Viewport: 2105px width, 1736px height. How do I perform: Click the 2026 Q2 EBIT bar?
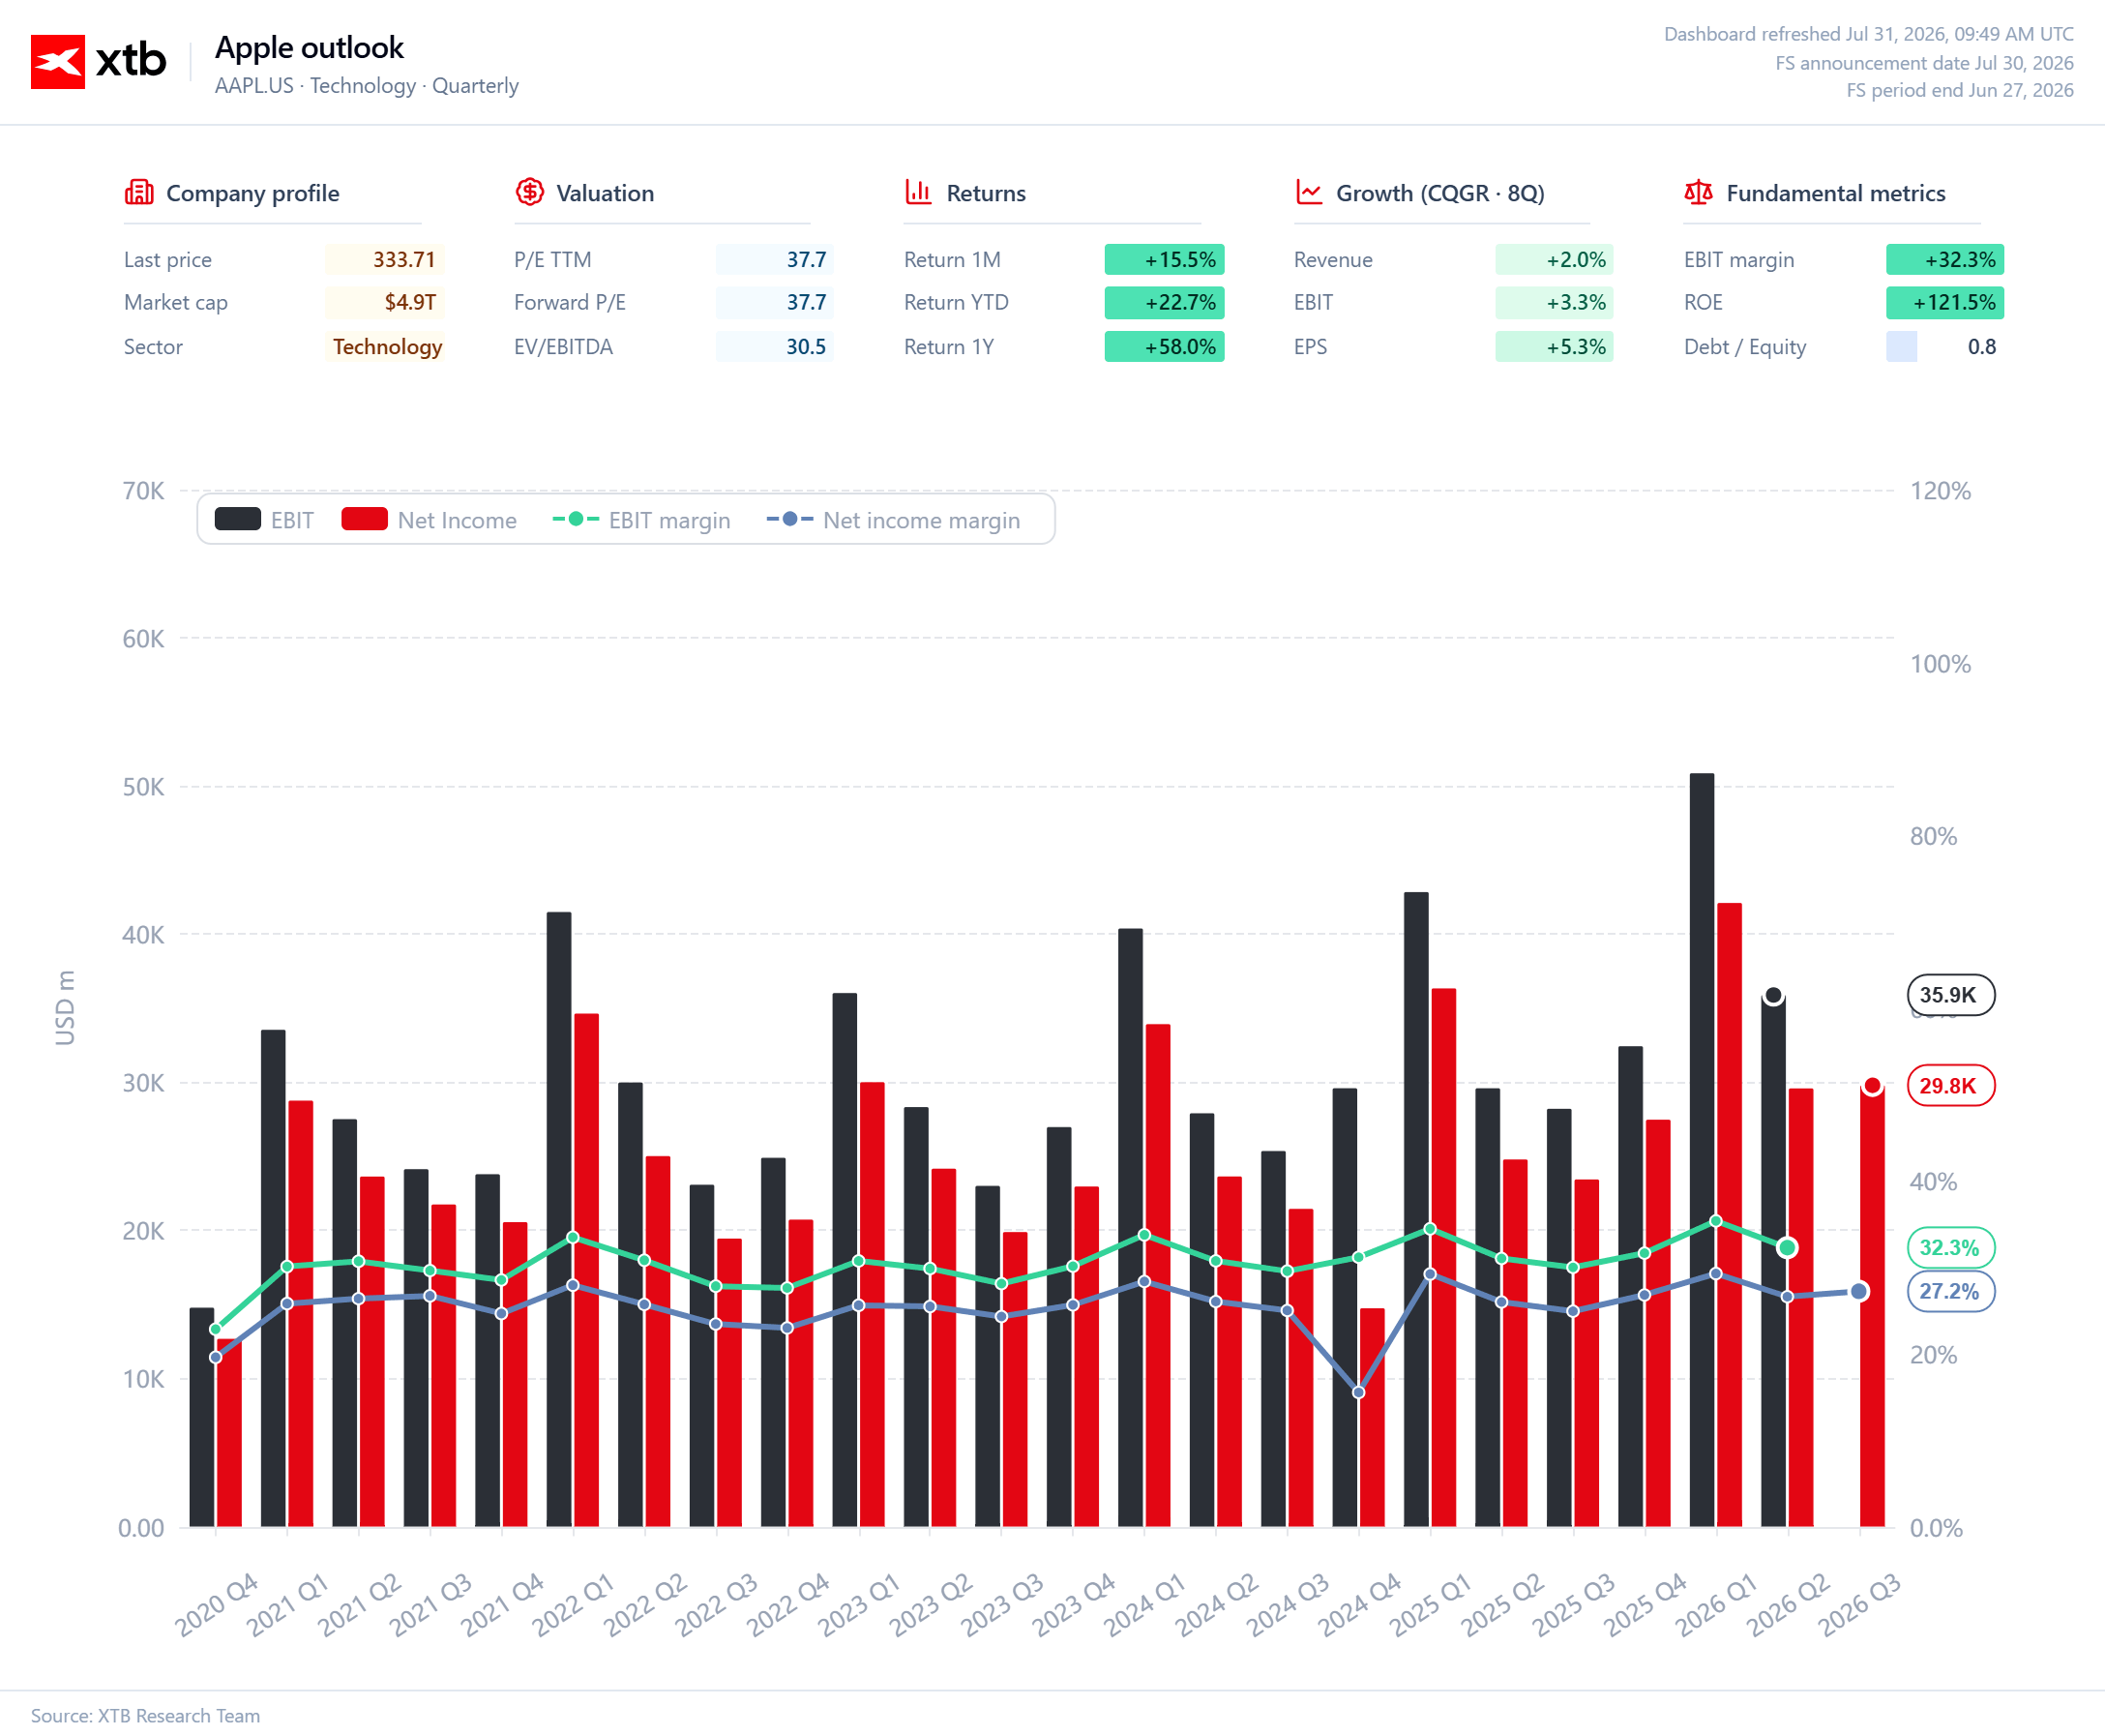coord(1774,1261)
